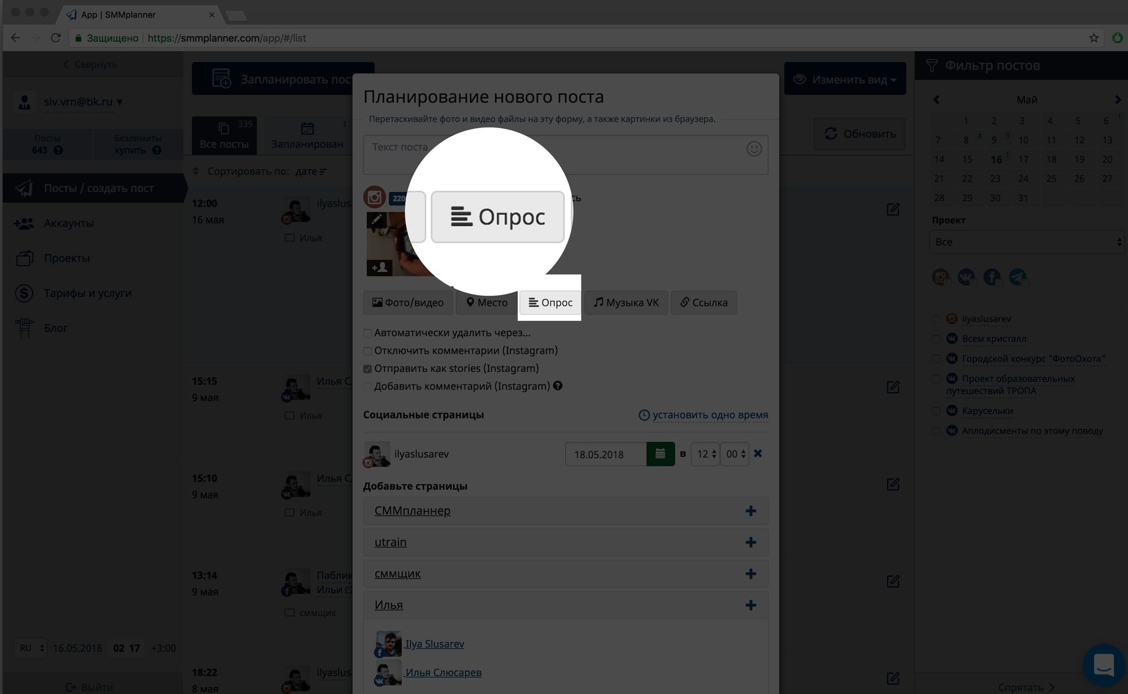1128x694 pixels.
Task: Filter by Facebook network icon
Action: (x=992, y=277)
